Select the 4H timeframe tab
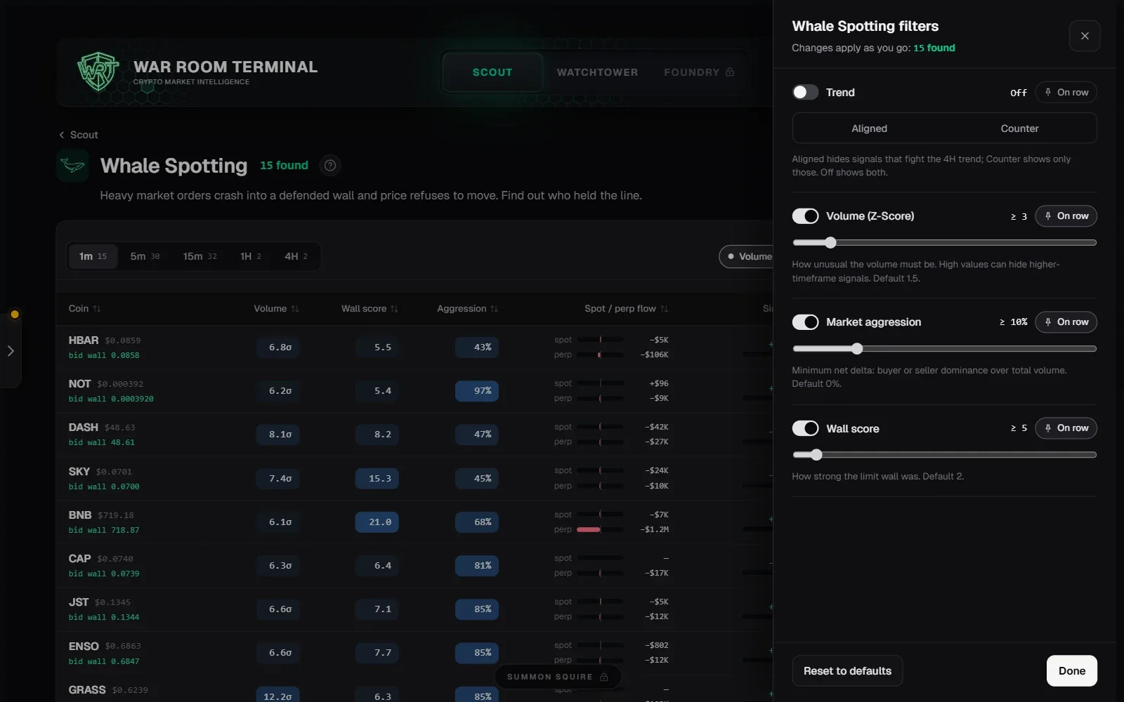1124x702 pixels. (x=296, y=256)
